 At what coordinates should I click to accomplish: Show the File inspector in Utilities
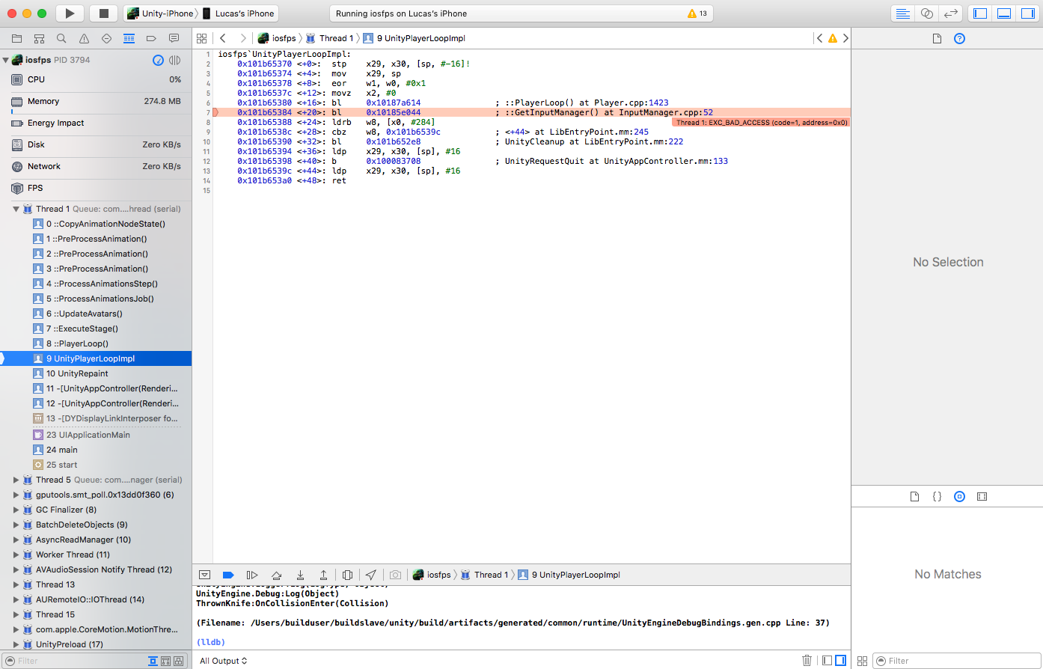point(937,38)
